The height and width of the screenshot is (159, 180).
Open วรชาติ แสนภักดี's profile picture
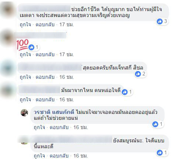pyautogui.click(x=24, y=113)
